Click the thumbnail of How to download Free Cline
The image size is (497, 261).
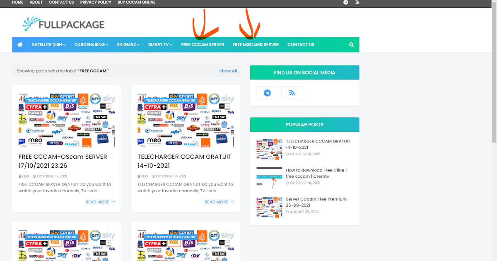coord(269,178)
